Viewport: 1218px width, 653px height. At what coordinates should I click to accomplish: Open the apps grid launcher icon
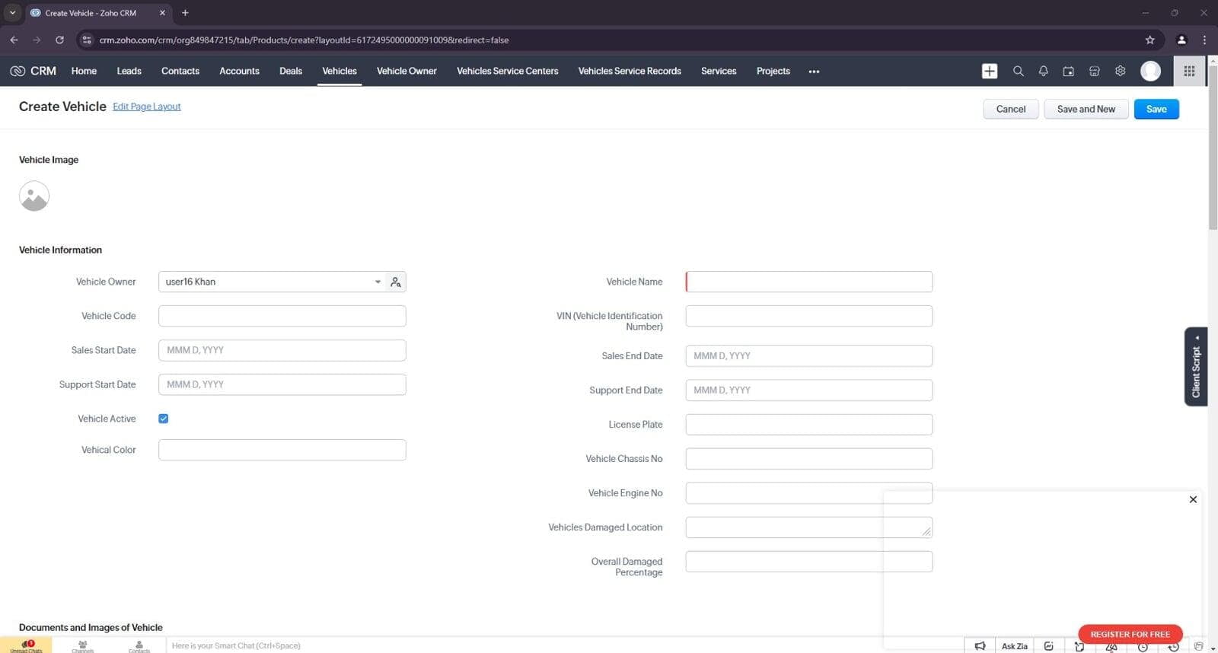pyautogui.click(x=1188, y=71)
